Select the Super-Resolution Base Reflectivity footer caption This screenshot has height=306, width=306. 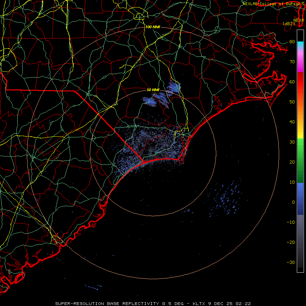[x=153, y=304]
